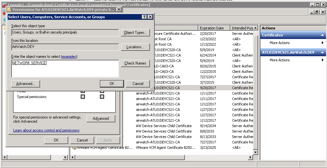This screenshot has height=168, width=327.
Task: Tick Deny checkbox for Special permissions
Action: coord(102,97)
